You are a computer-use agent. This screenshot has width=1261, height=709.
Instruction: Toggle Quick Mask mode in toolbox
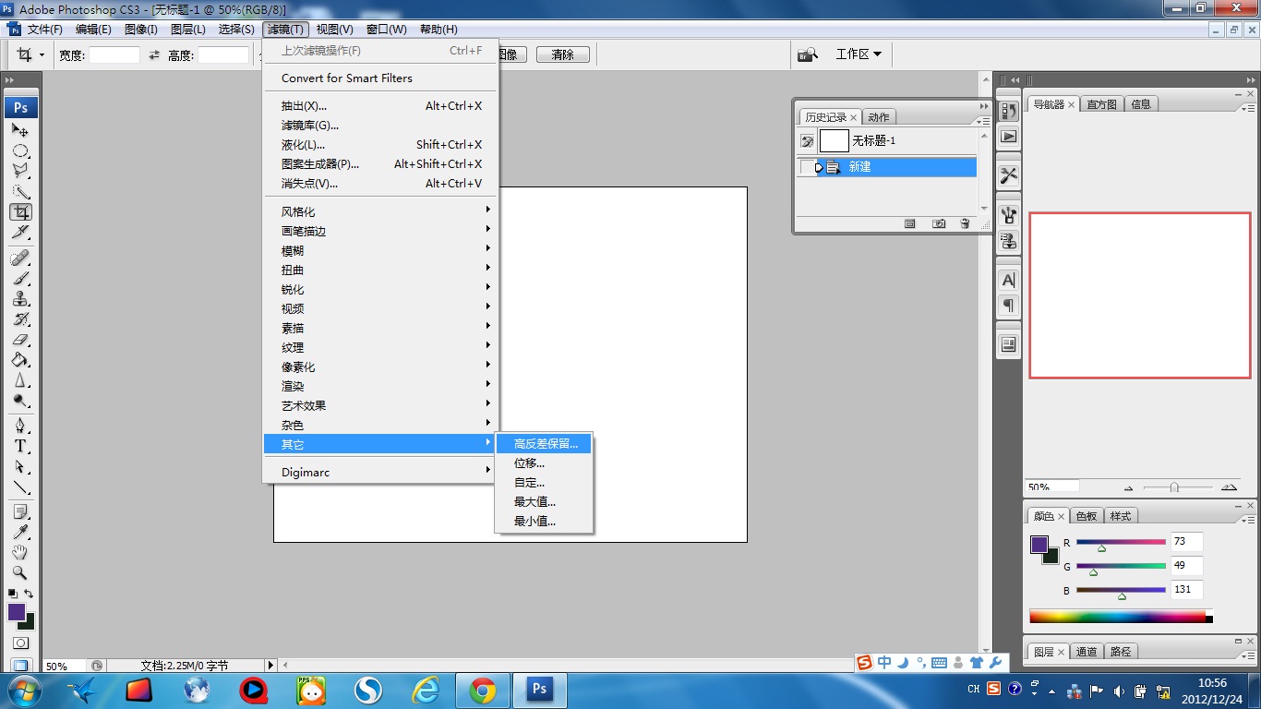20,643
